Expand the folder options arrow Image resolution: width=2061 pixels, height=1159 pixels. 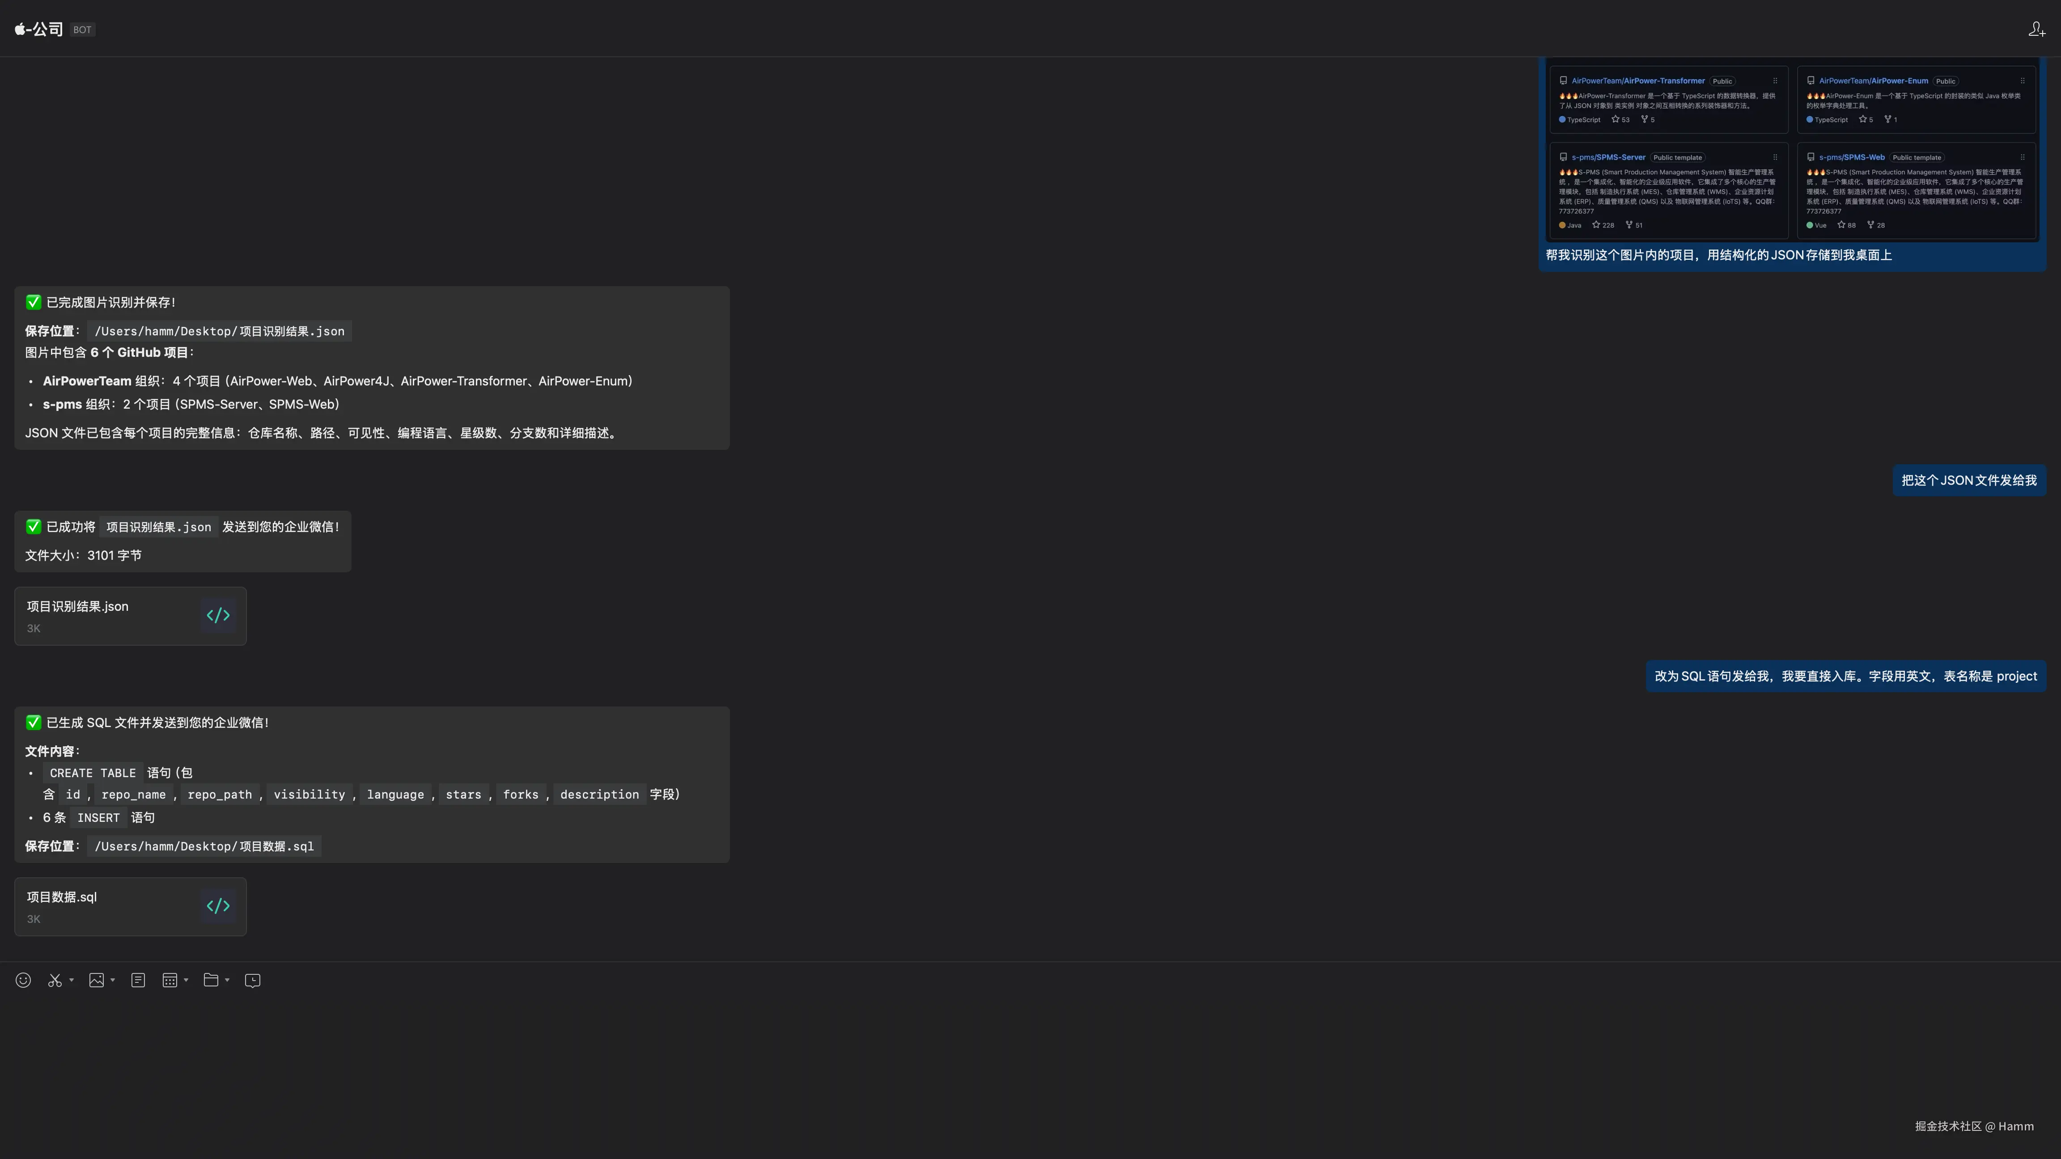pos(227,980)
